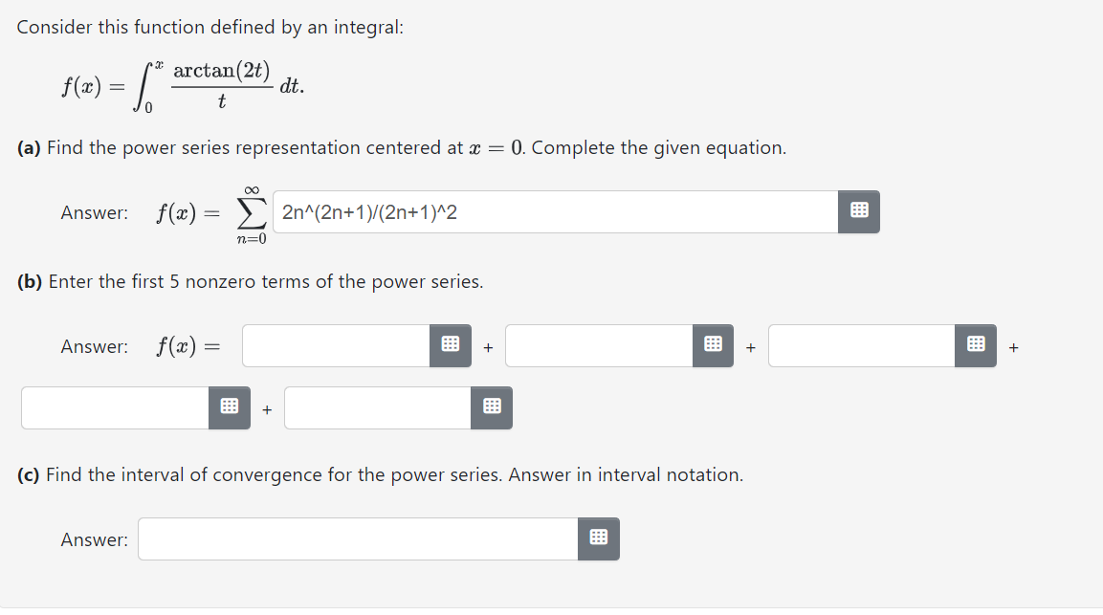Click the Answer label next to part (c) field
This screenshot has width=1103, height=615.
pyautogui.click(x=93, y=538)
